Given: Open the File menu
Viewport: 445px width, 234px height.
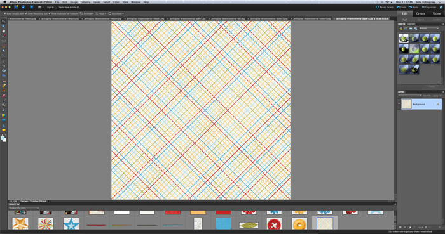Looking at the screenshot, I should pyautogui.click(x=57, y=2).
